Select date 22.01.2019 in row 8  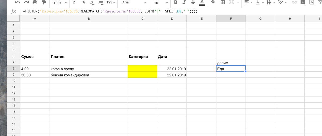[172, 69]
